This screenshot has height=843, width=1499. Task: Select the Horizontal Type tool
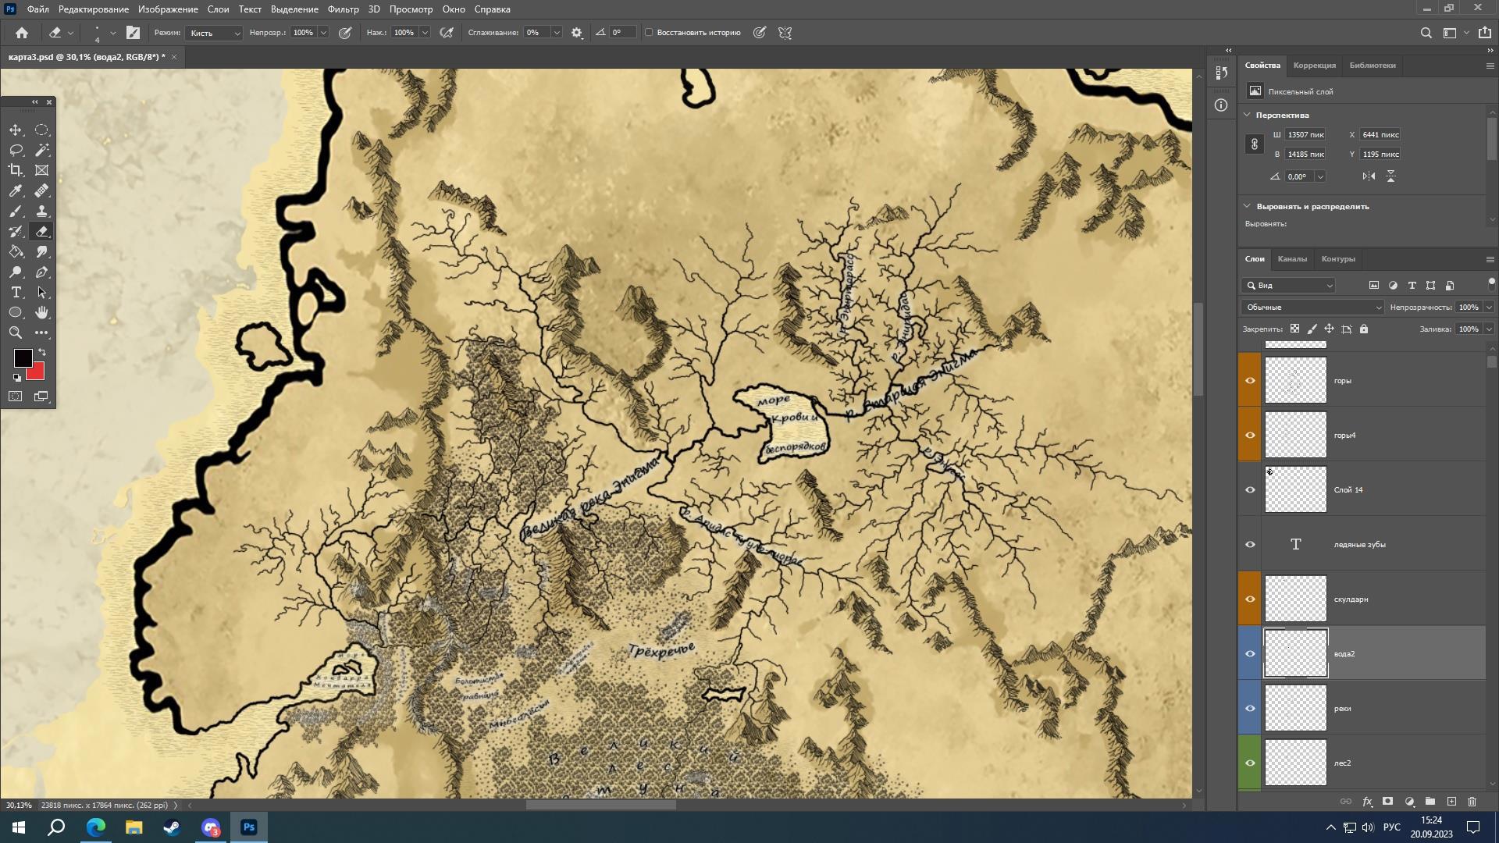16,292
